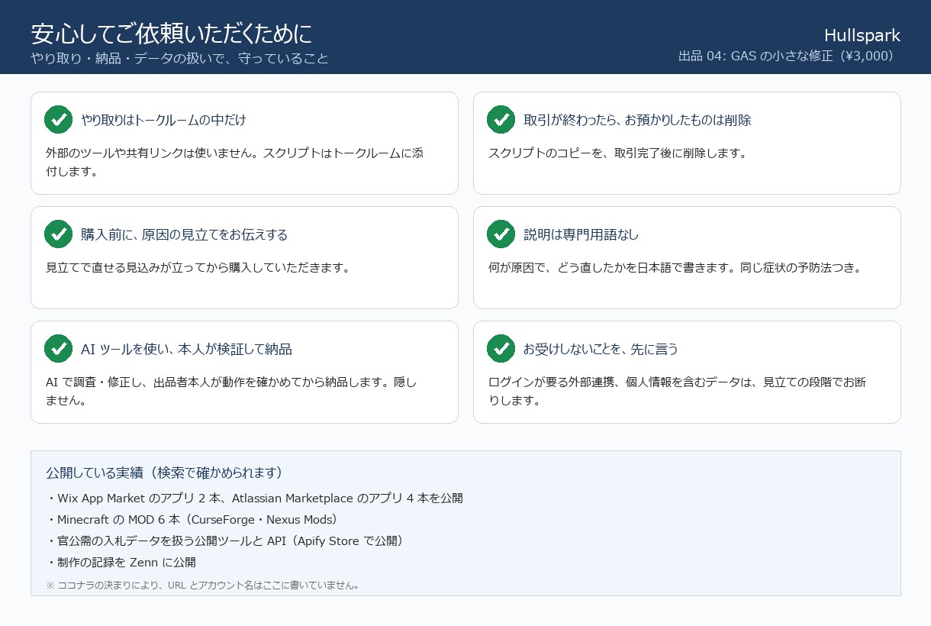Click the footnote starting ※ ココナラの決まりにより
This screenshot has width=931, height=626.
(x=202, y=586)
